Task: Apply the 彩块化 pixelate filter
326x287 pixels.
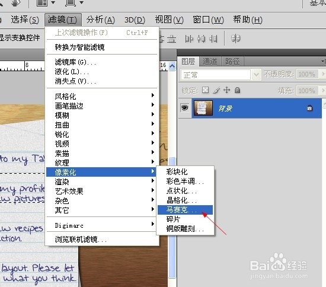Action: (x=185, y=172)
